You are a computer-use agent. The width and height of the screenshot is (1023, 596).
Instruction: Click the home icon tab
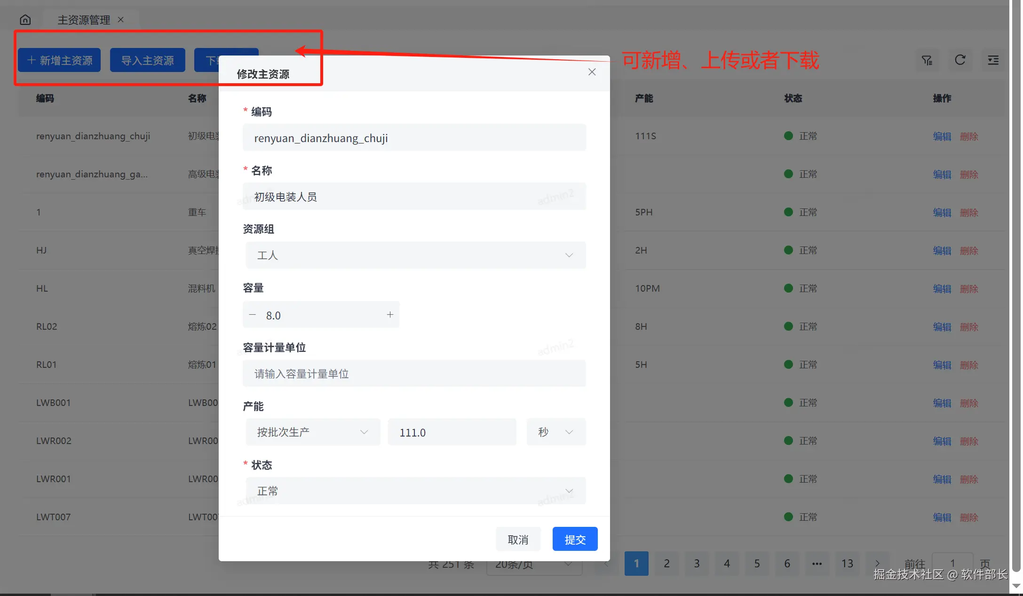pyautogui.click(x=25, y=20)
